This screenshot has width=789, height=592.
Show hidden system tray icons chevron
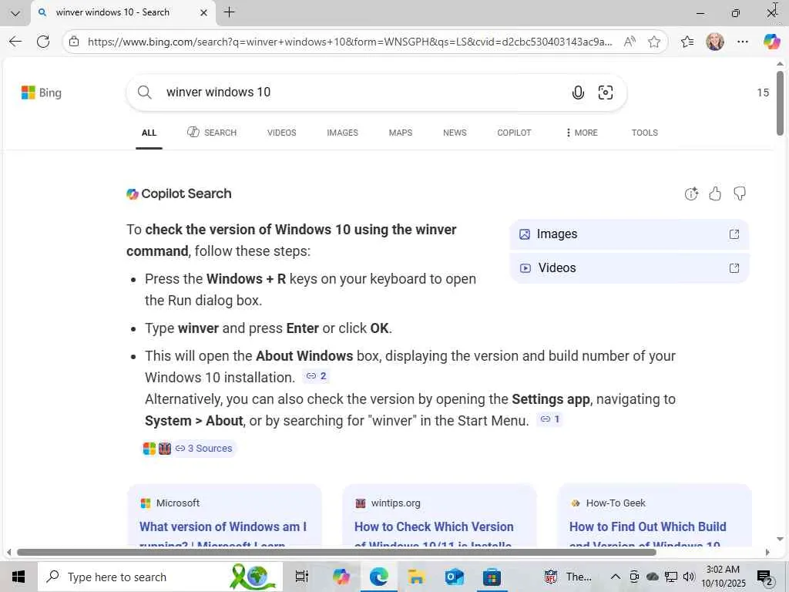[x=616, y=577]
